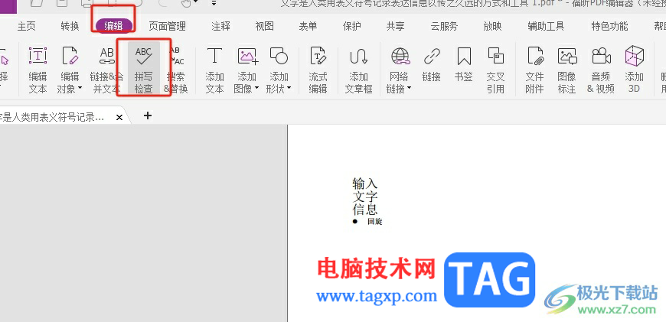Screen dimensions: 666x322
Task: Switch to the 转换 (Convert) tab
Action: (x=70, y=26)
